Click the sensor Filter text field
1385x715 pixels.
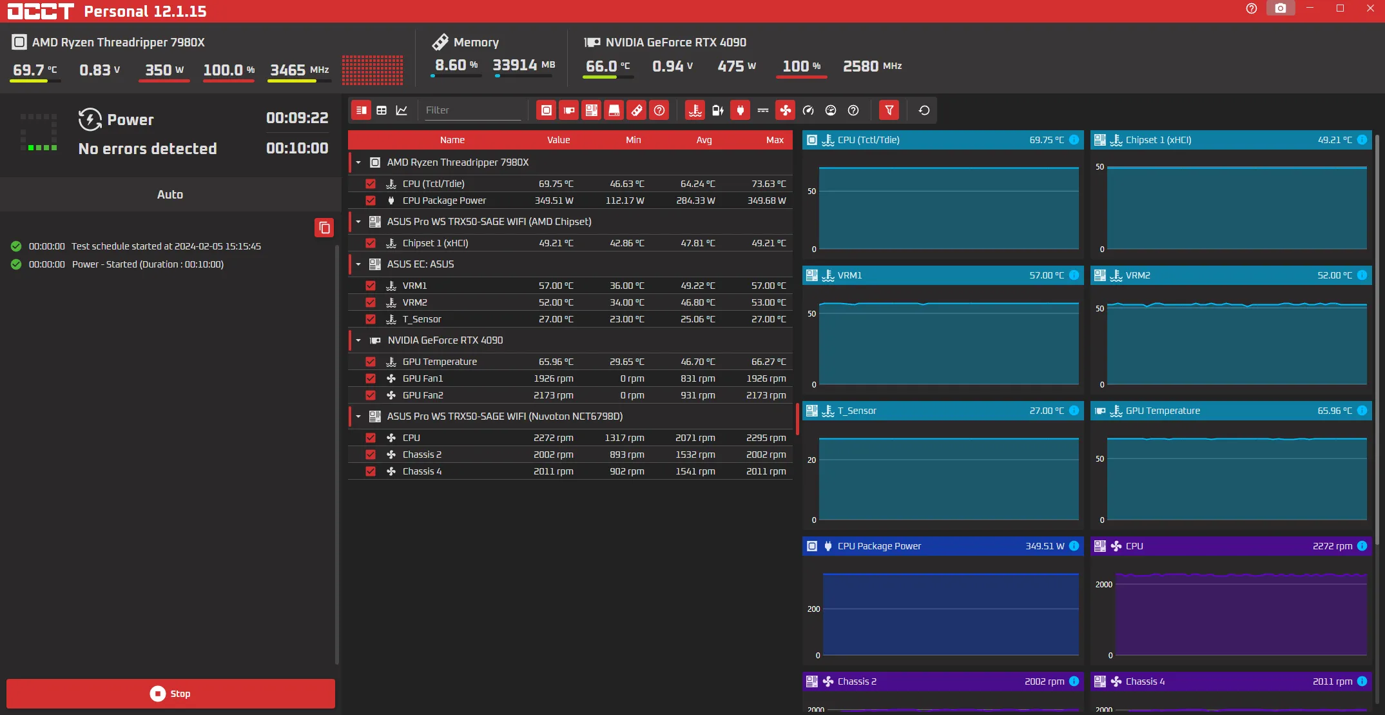pyautogui.click(x=472, y=110)
